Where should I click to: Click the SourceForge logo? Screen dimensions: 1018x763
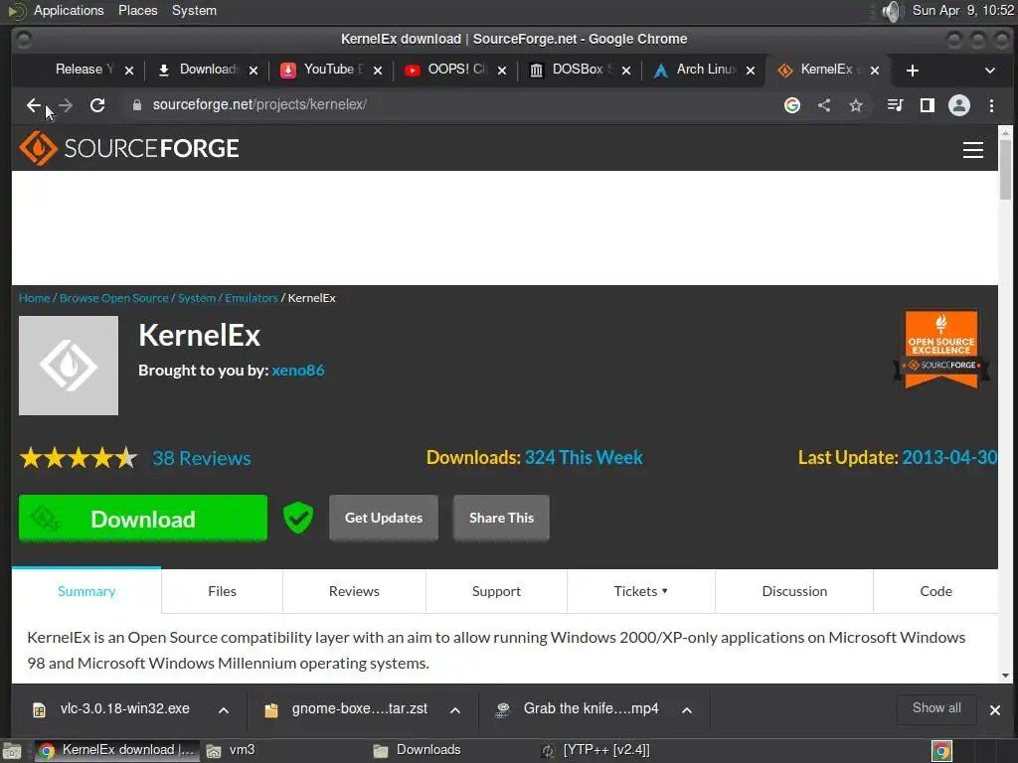129,149
